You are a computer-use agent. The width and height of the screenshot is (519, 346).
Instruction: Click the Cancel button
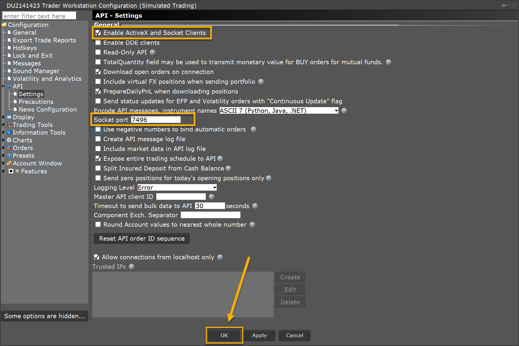tap(295, 335)
